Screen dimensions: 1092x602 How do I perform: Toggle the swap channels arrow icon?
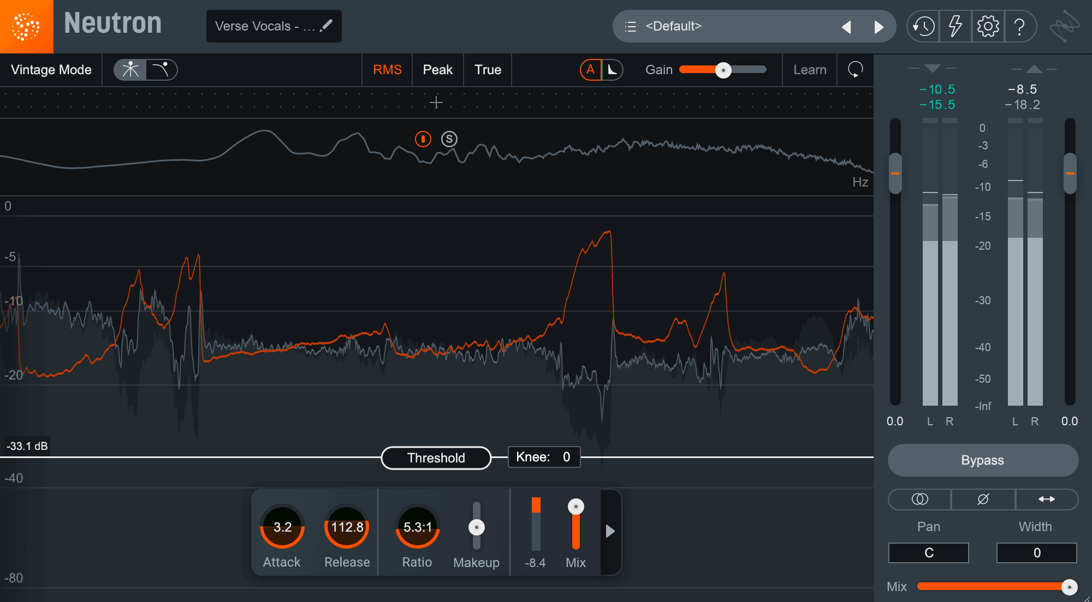click(x=1046, y=499)
